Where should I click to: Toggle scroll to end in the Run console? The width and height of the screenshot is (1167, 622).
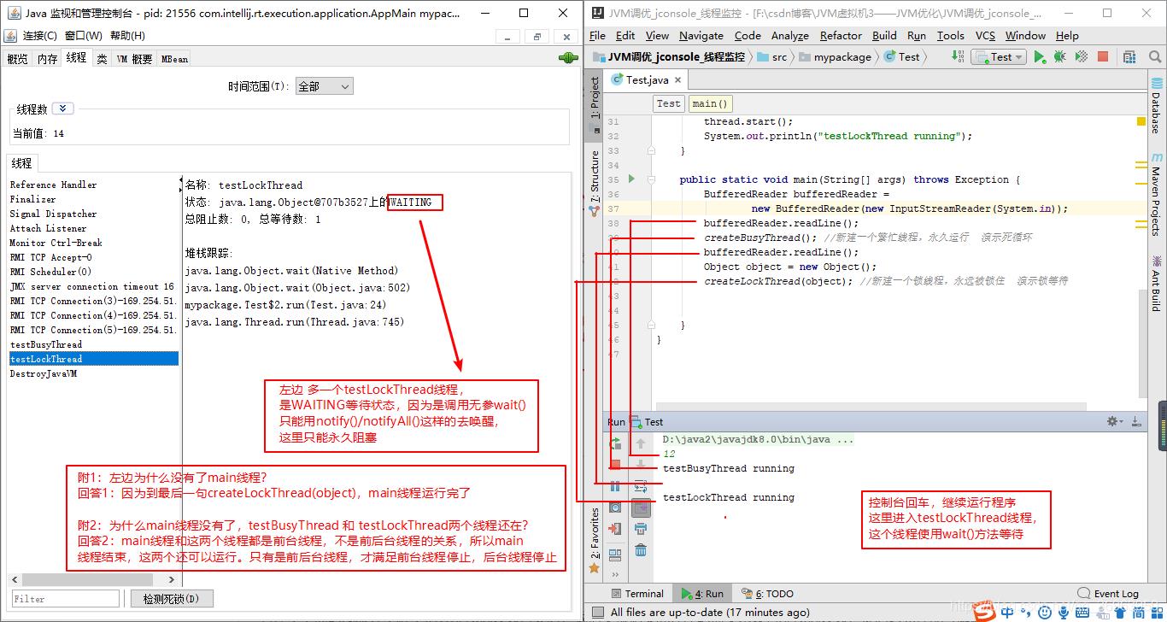click(641, 508)
